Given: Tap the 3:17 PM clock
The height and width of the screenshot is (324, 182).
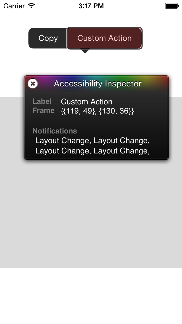Looking at the screenshot, I should (x=91, y=6).
